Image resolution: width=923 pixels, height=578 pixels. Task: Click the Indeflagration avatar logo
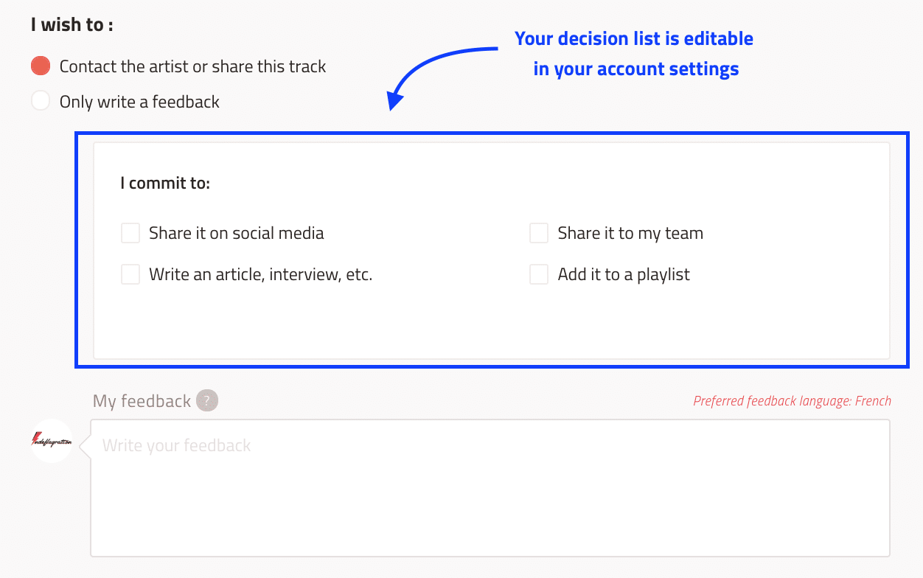pos(52,441)
